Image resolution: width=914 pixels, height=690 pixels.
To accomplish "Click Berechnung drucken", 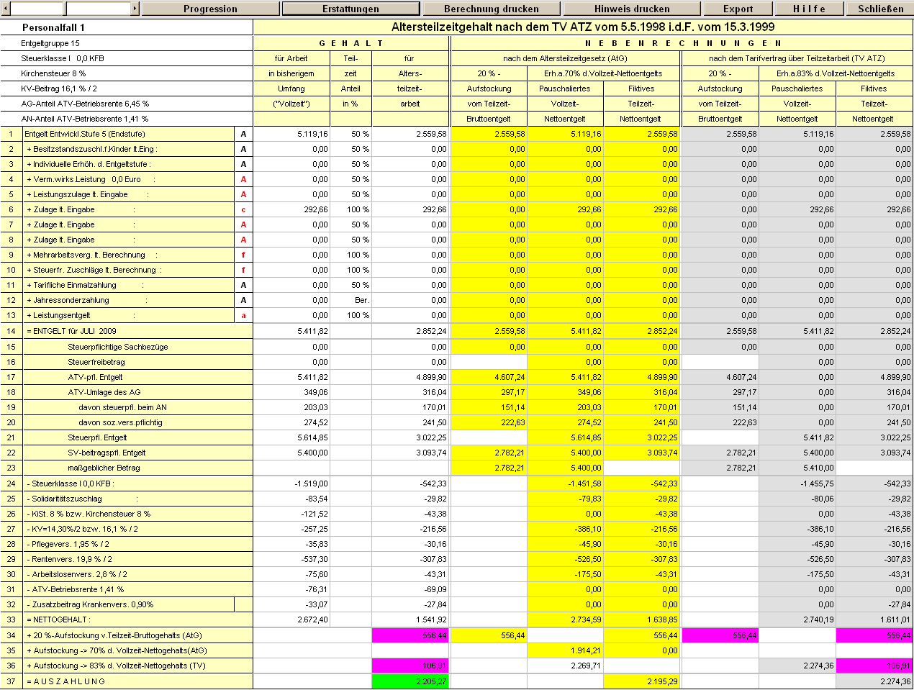I will pos(492,9).
